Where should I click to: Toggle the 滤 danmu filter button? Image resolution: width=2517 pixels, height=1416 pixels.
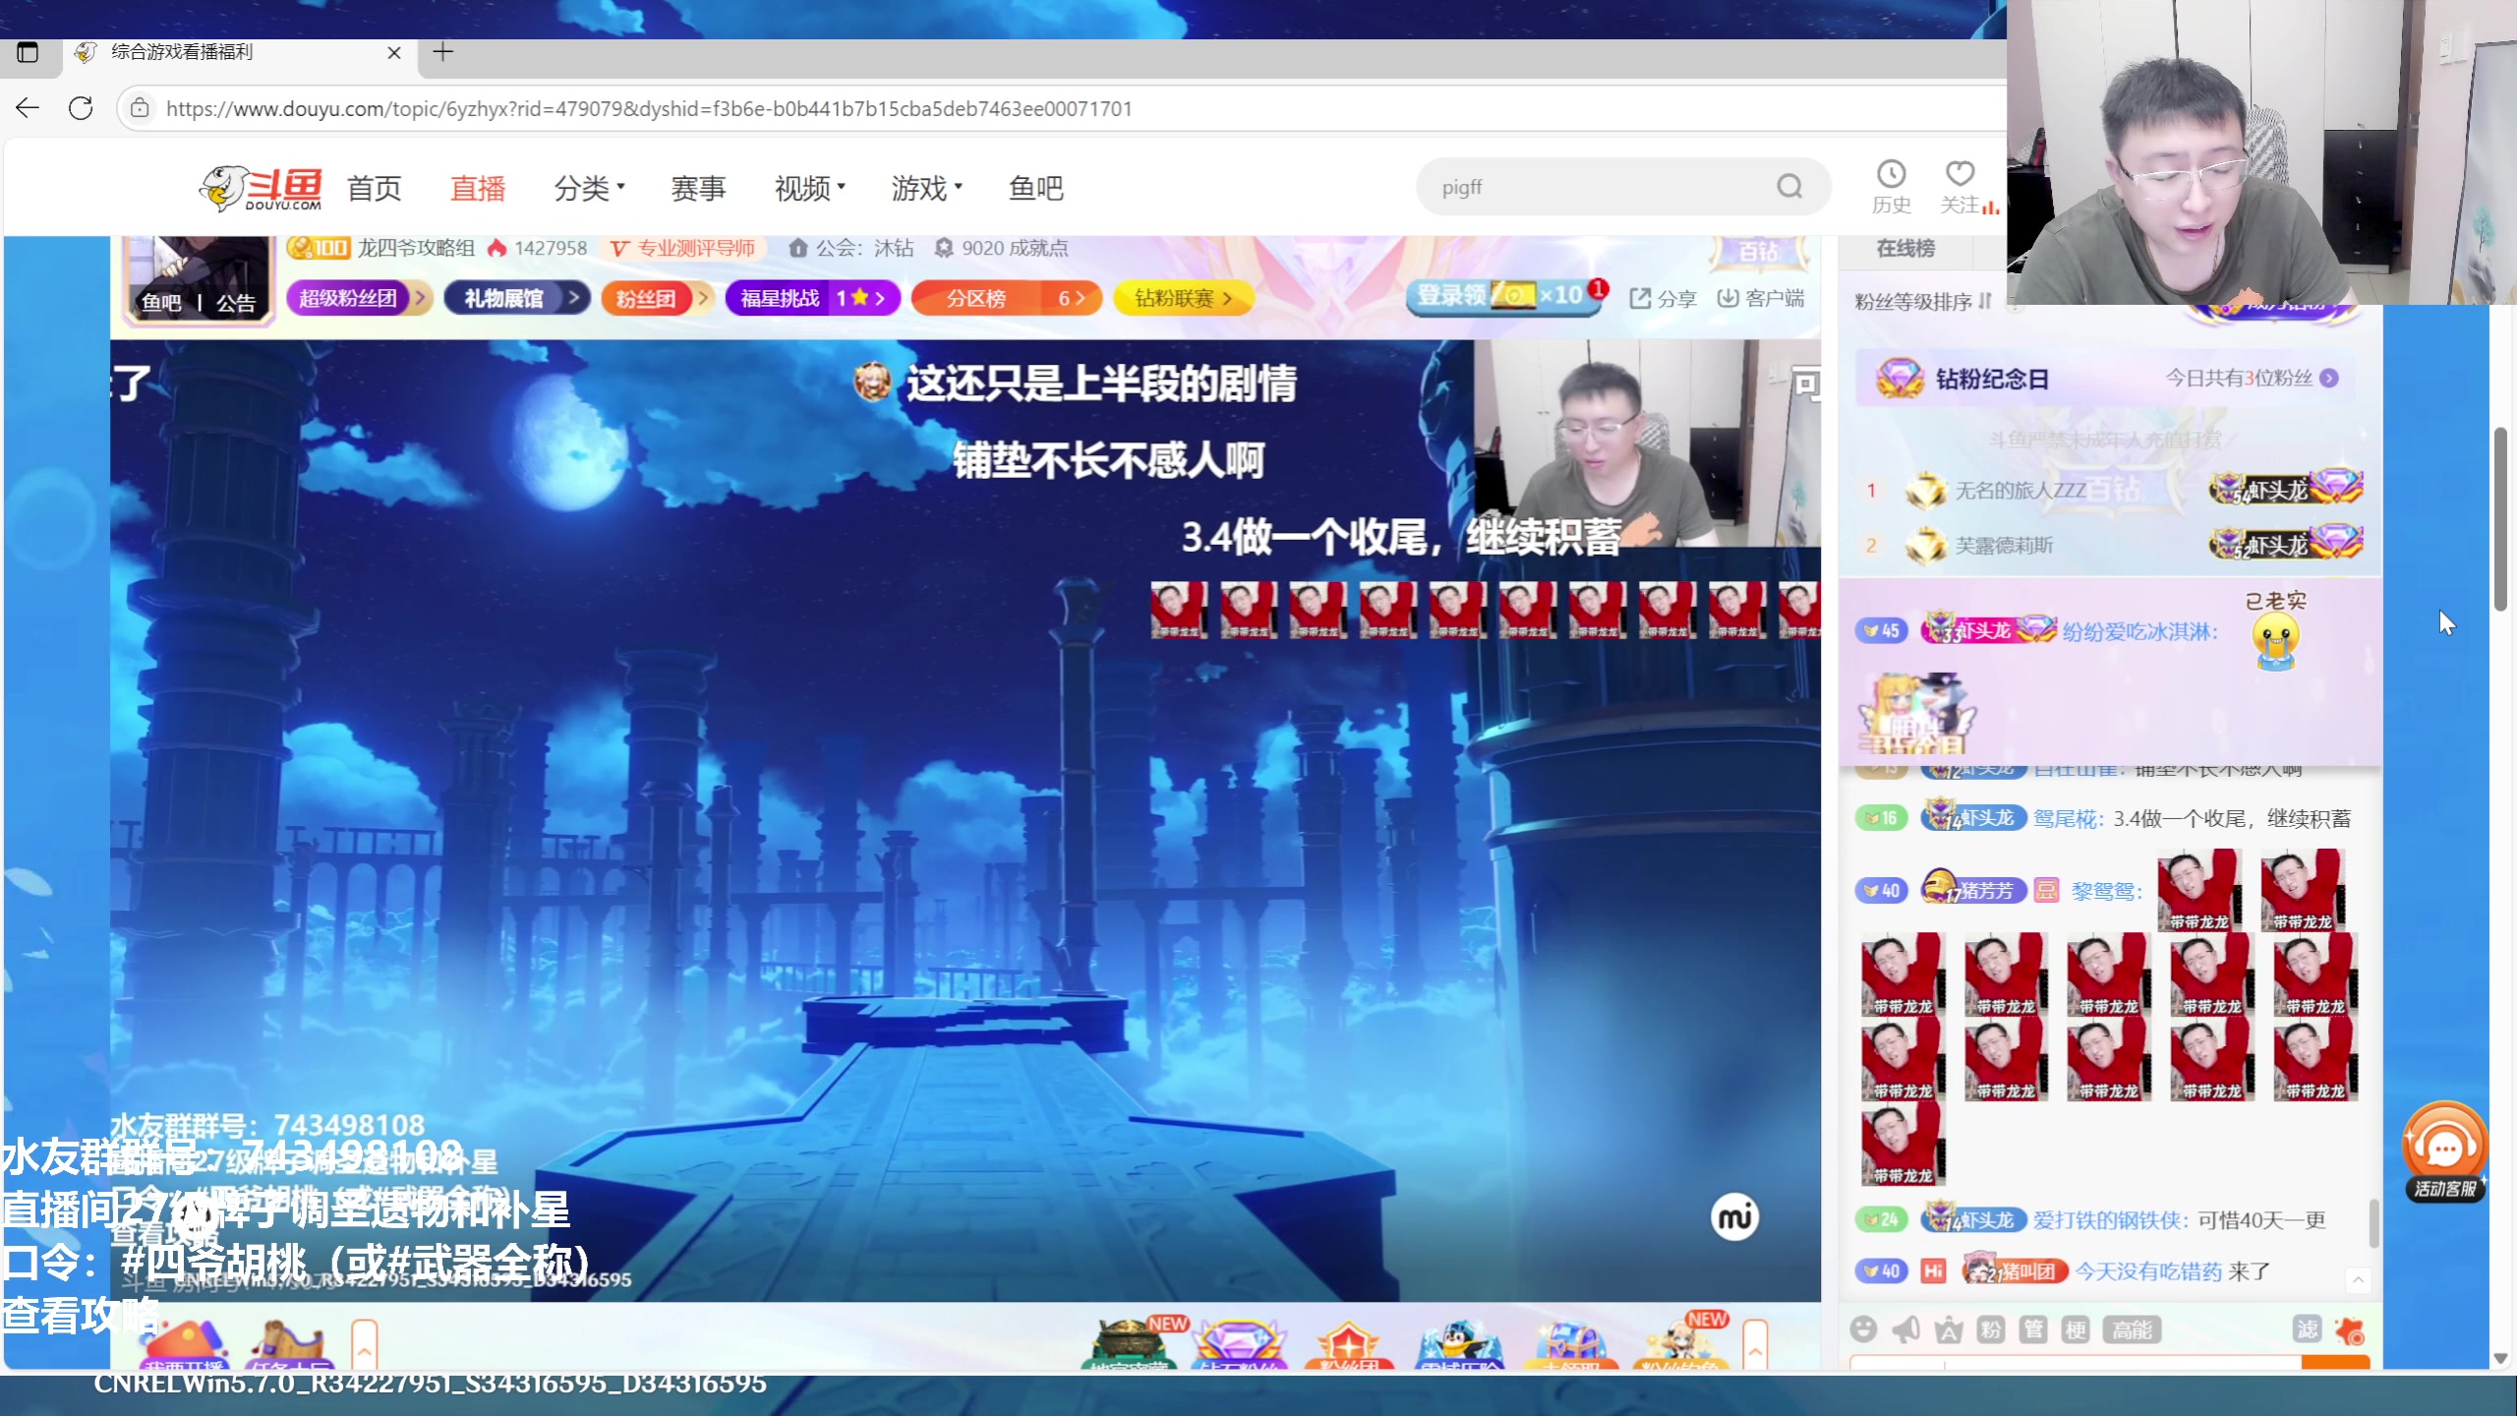click(2307, 1329)
